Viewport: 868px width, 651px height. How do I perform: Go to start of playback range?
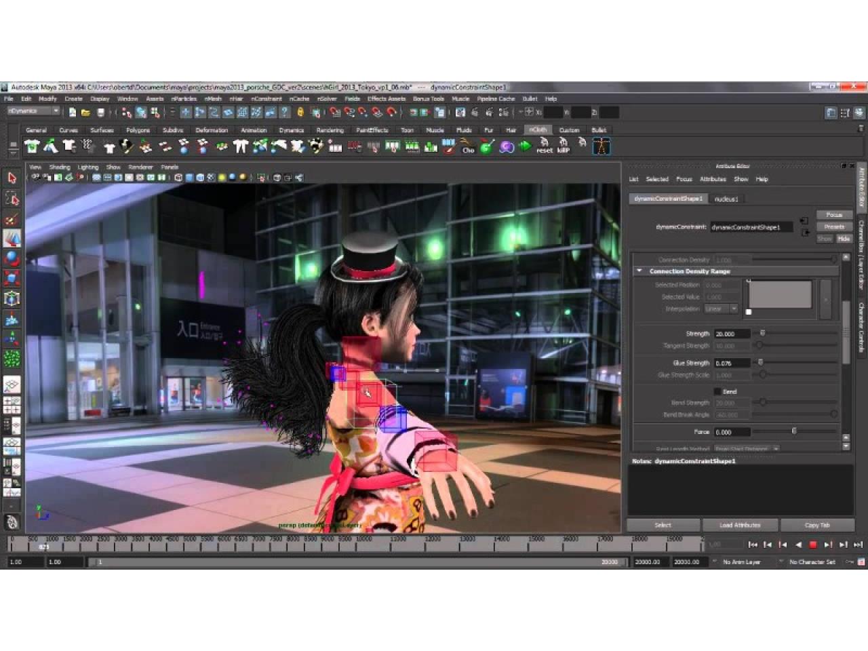753,545
